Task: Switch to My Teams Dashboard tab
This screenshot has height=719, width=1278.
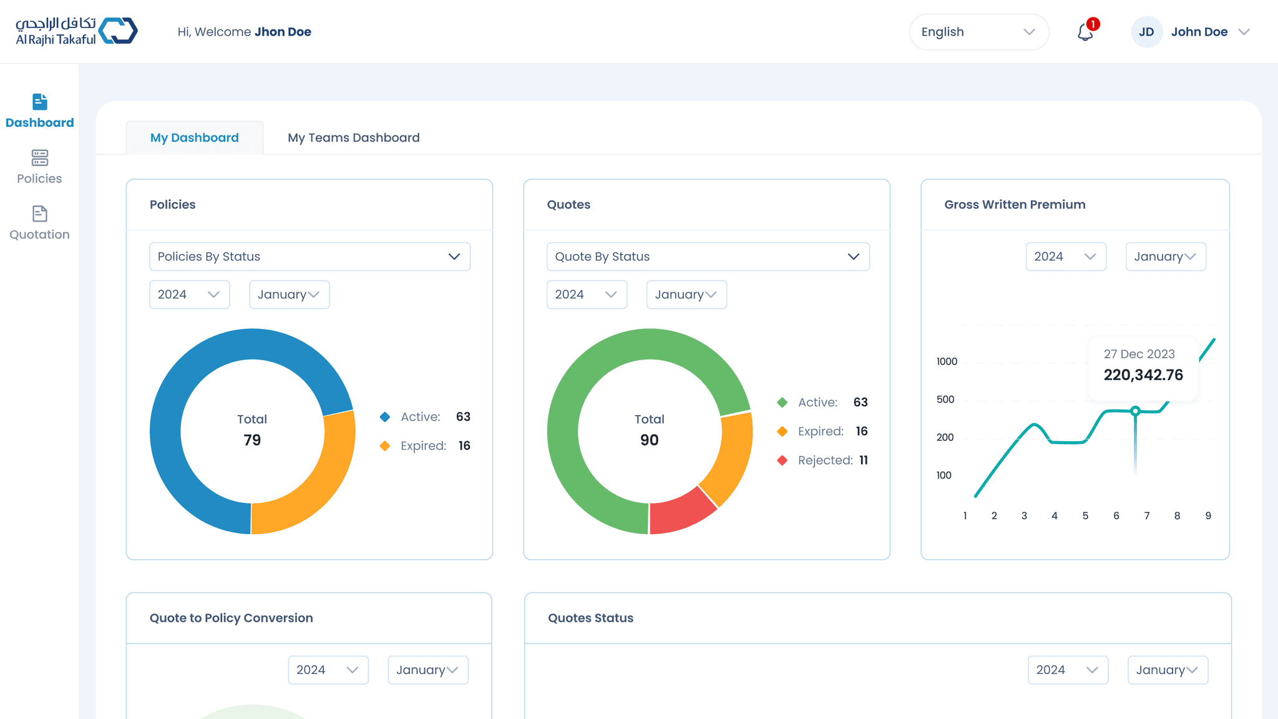Action: point(353,137)
